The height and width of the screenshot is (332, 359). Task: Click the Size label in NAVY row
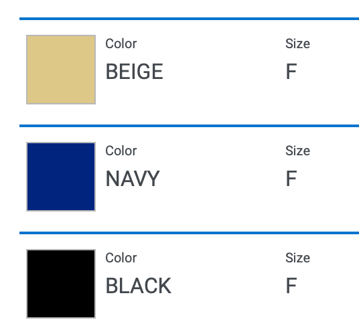297,151
